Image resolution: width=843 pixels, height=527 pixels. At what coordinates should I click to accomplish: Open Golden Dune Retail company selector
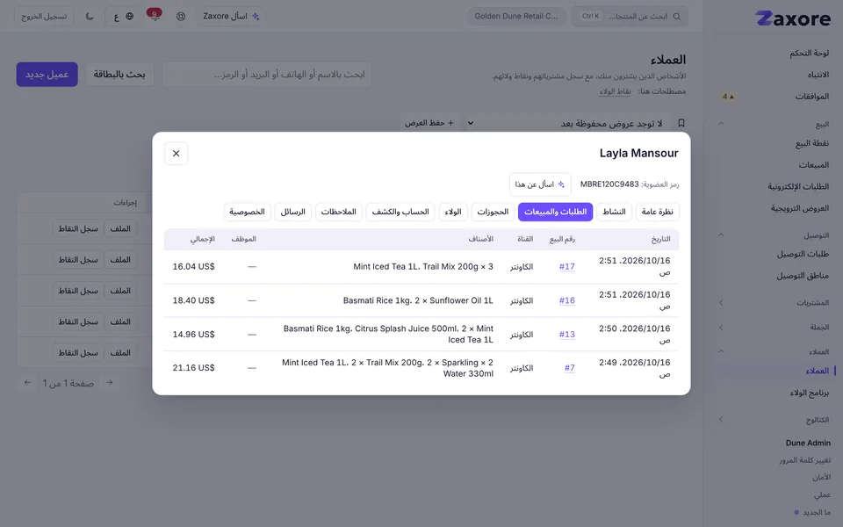pos(516,16)
